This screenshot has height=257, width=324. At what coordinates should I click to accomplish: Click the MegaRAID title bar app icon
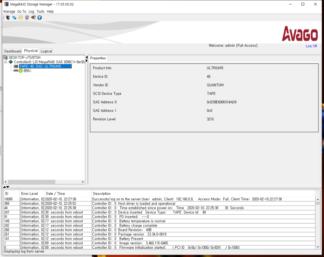point(6,4)
